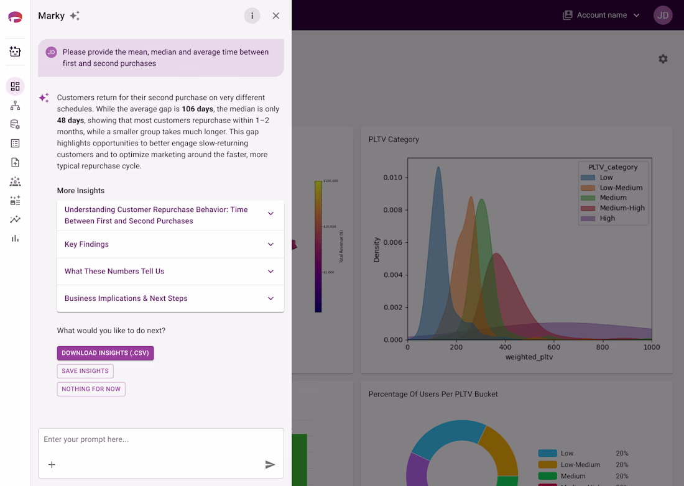The width and height of the screenshot is (684, 486).
Task: Click the Low legend swatch in density chart
Action: coord(588,178)
